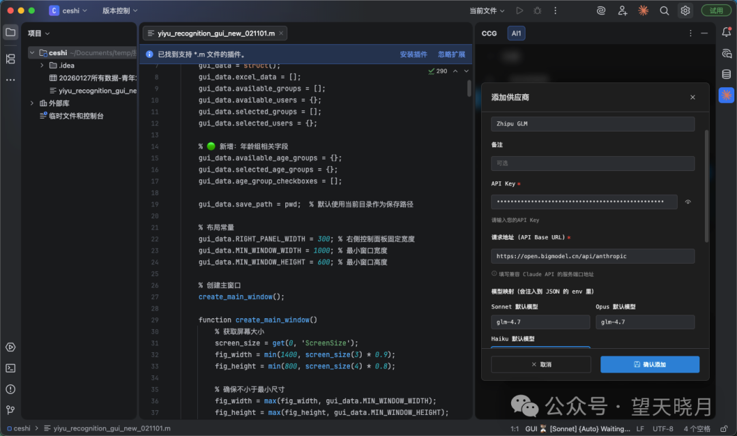Expand the .idea folder
This screenshot has width=737, height=436.
(x=42, y=65)
